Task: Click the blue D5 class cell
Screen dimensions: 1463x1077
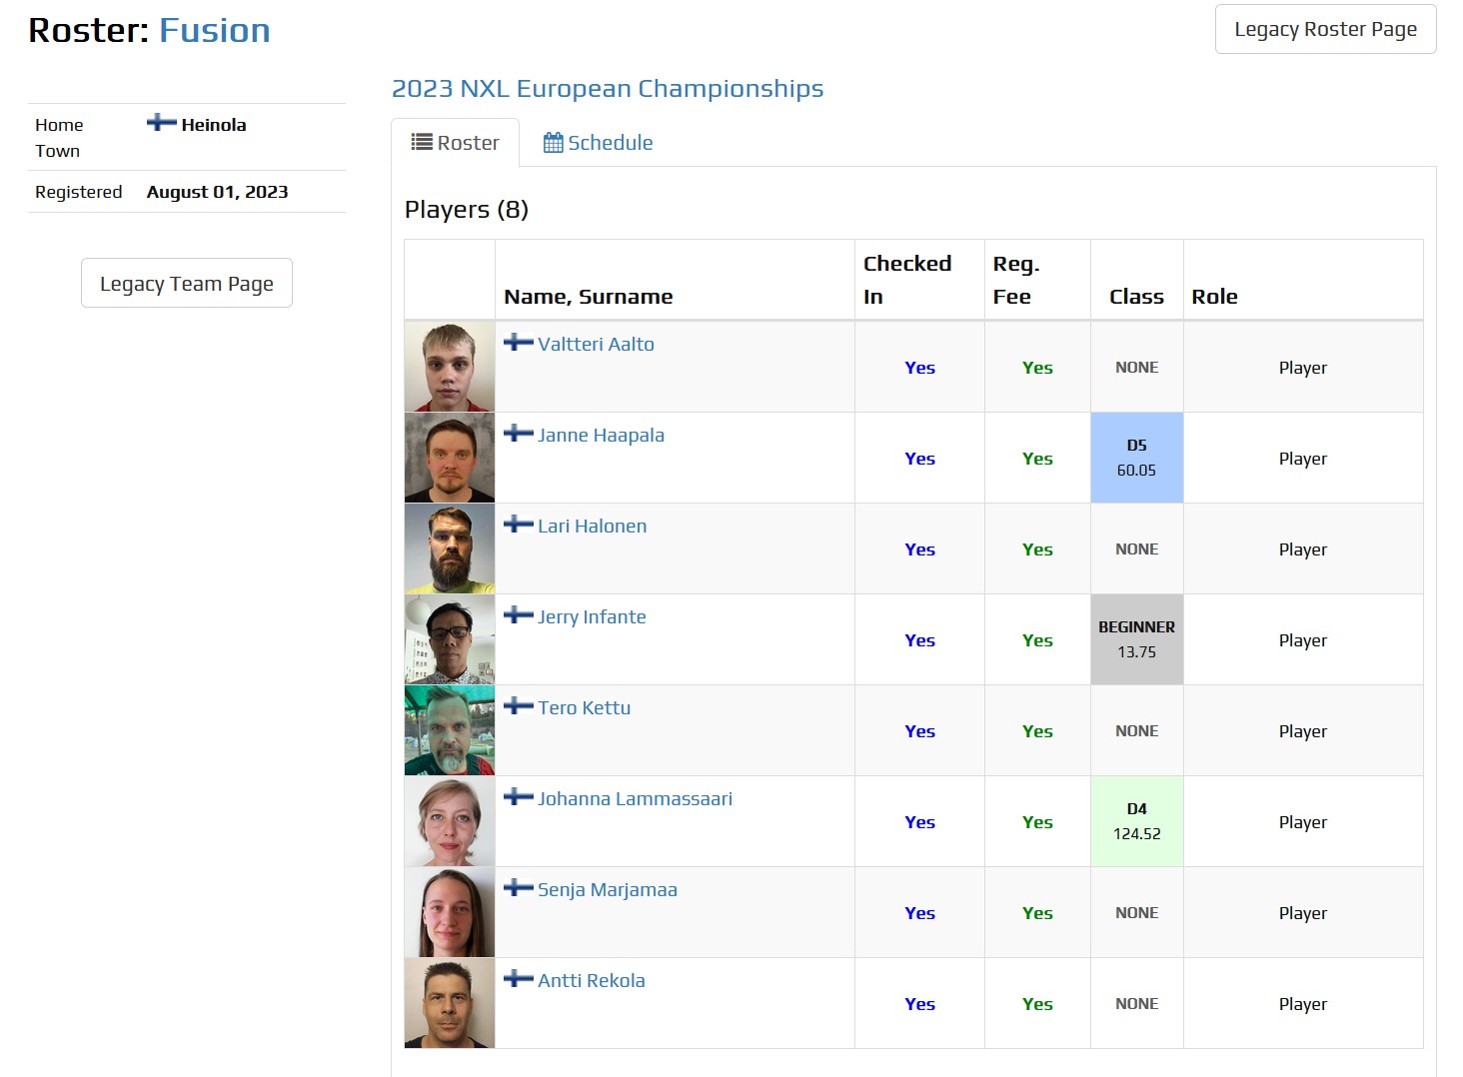Action: pos(1137,458)
